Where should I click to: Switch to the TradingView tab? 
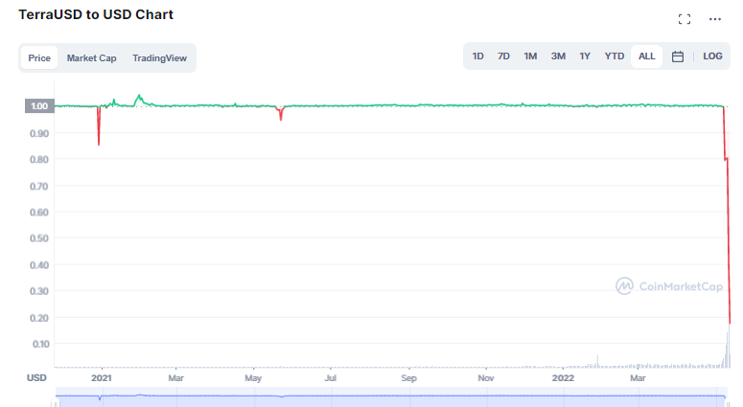tap(159, 57)
